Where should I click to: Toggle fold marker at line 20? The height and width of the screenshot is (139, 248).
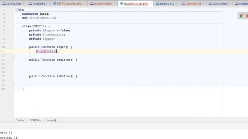tap(14, 89)
